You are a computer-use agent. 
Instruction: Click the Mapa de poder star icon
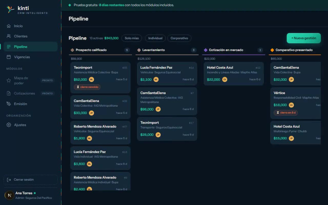tap(9, 81)
